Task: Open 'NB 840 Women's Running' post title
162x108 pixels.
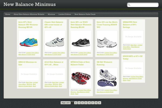Action: coord(104,63)
